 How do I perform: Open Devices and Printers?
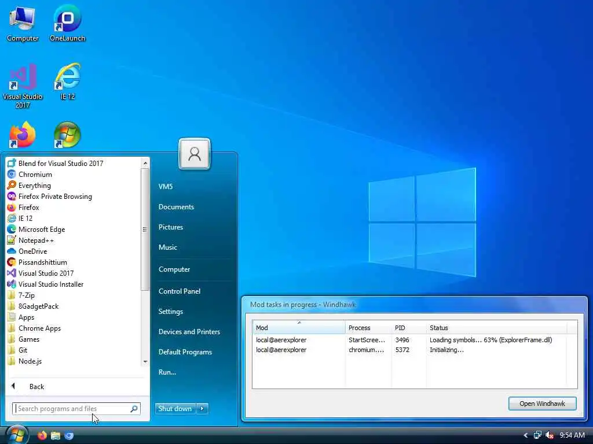tap(189, 331)
